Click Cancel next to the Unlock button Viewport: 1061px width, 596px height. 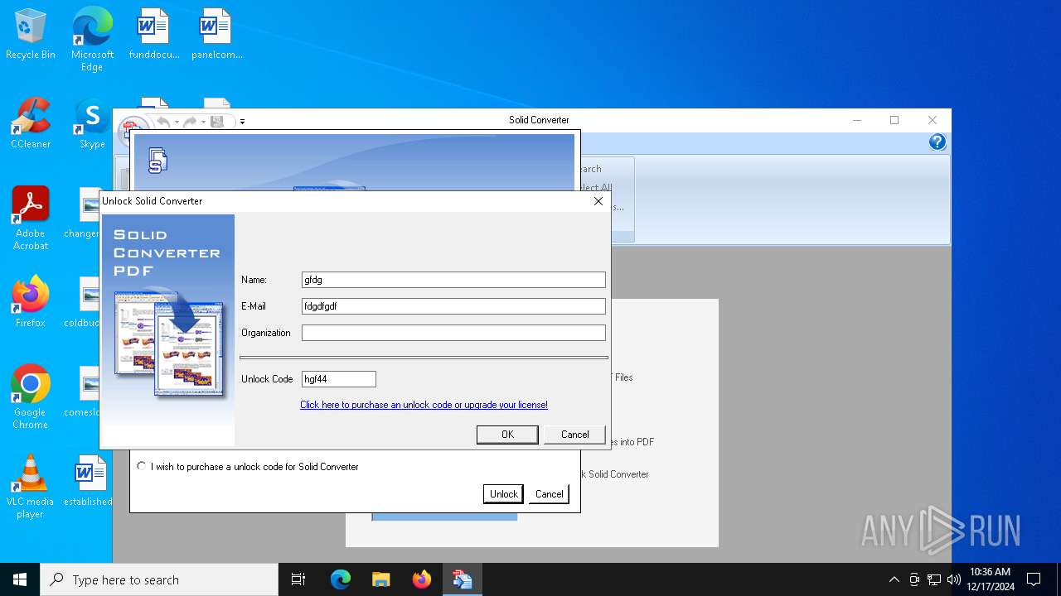point(549,494)
